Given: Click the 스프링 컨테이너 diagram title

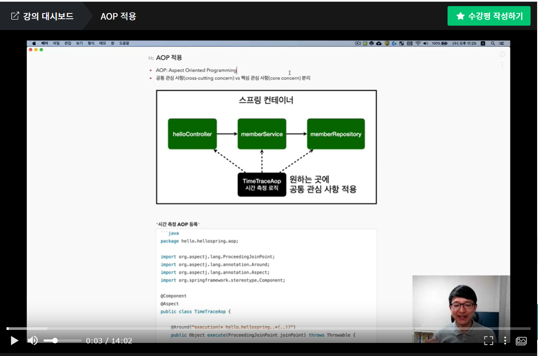Looking at the screenshot, I should (x=266, y=100).
